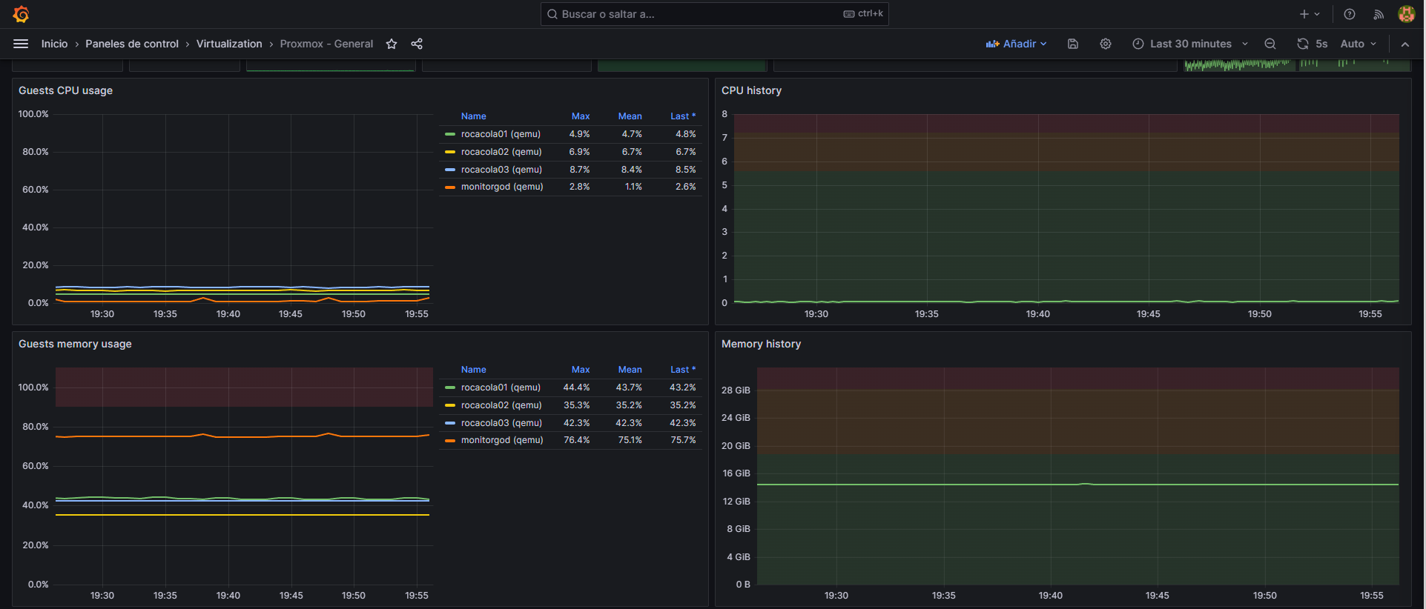Open dashboard settings gear icon
This screenshot has height=609, width=1426.
click(1105, 44)
